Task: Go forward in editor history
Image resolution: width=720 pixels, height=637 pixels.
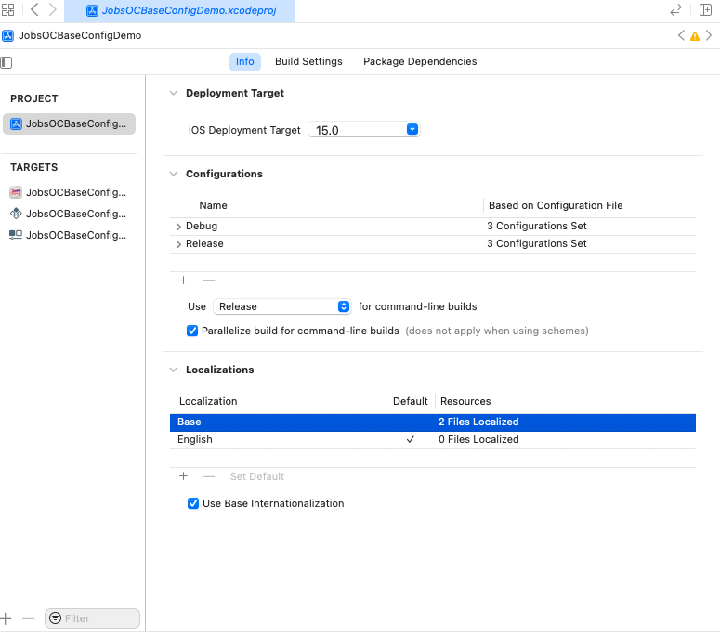Action: click(x=52, y=9)
